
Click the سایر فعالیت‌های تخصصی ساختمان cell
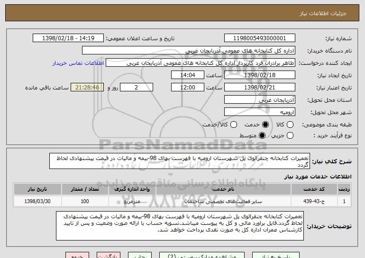click(x=223, y=201)
